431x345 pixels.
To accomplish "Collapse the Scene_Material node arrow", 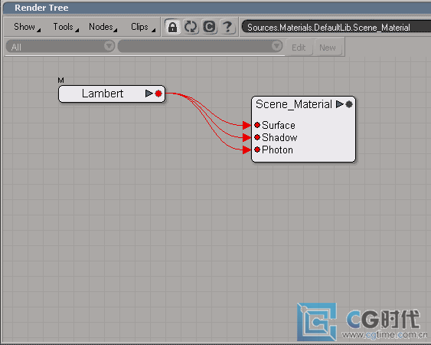I will pyautogui.click(x=340, y=104).
